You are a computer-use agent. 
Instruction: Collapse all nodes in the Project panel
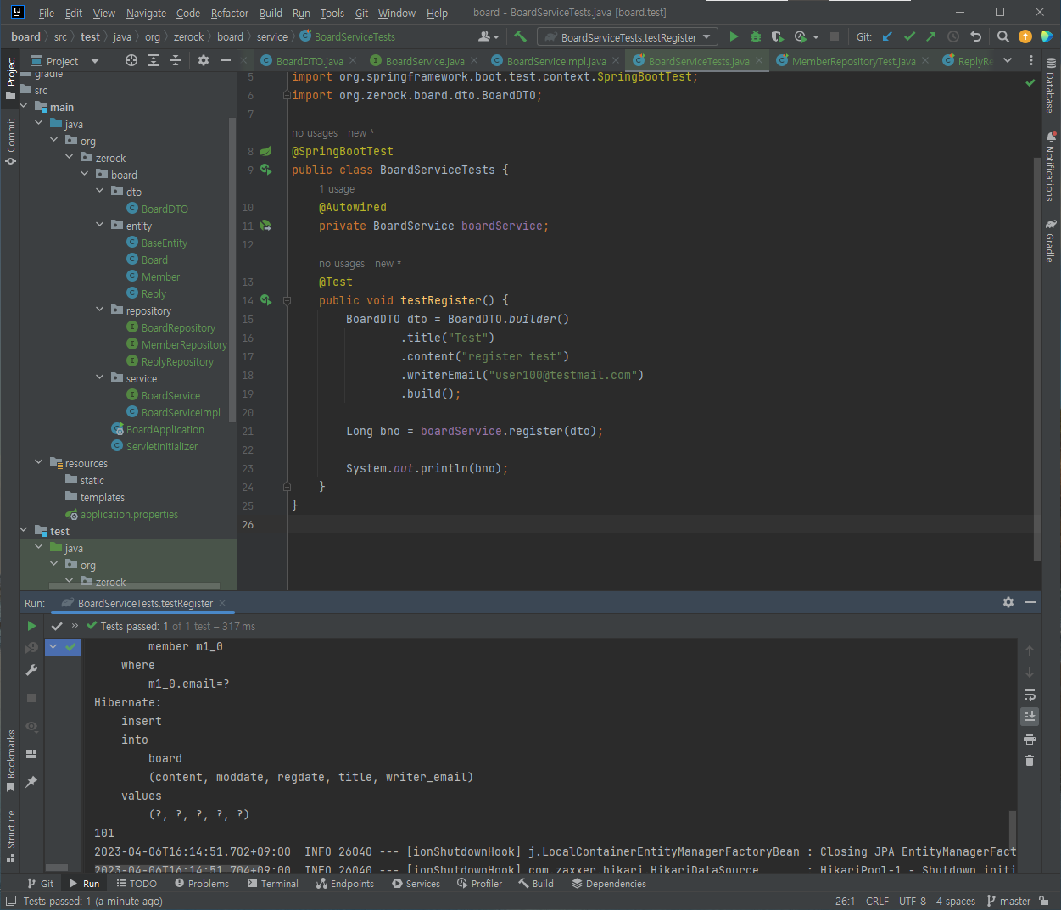click(x=176, y=60)
